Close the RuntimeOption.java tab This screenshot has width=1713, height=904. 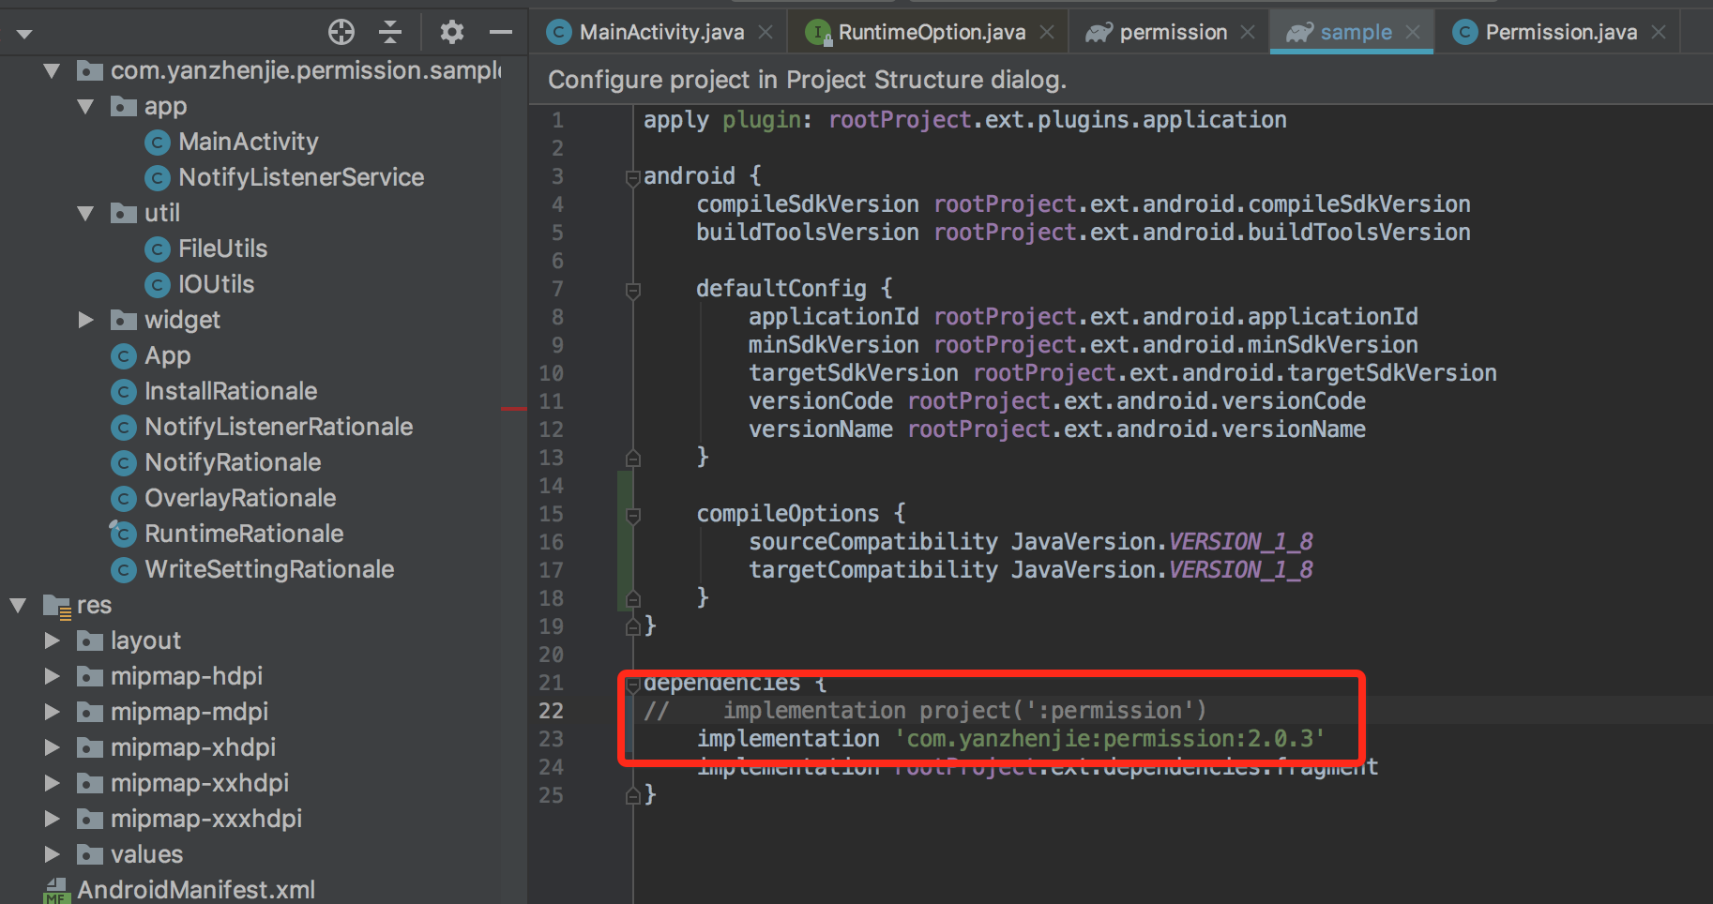pos(1047,32)
